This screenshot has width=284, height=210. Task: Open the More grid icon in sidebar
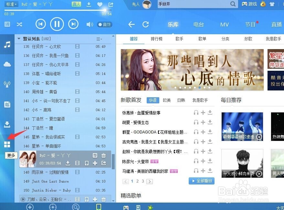point(7,144)
